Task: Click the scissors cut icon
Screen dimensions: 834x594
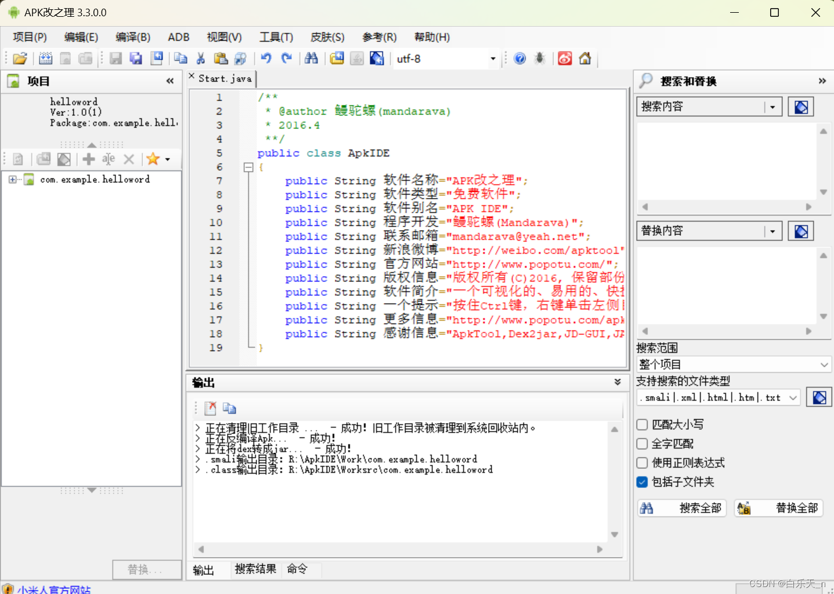Action: (x=201, y=59)
